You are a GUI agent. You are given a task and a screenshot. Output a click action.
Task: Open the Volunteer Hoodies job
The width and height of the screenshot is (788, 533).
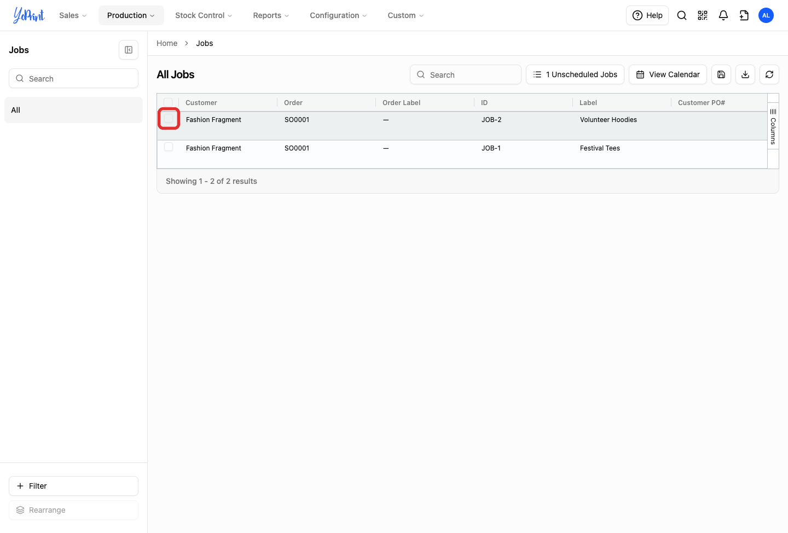[609, 120]
